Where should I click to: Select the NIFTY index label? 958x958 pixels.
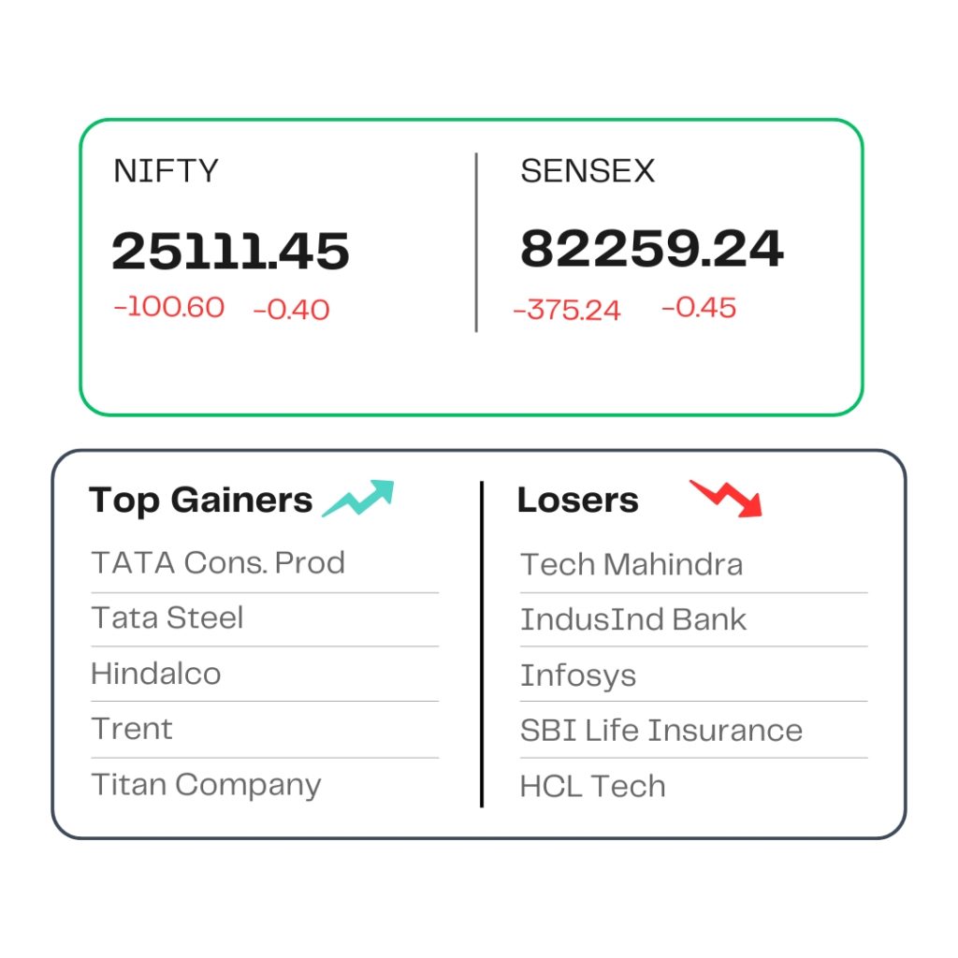click(167, 170)
